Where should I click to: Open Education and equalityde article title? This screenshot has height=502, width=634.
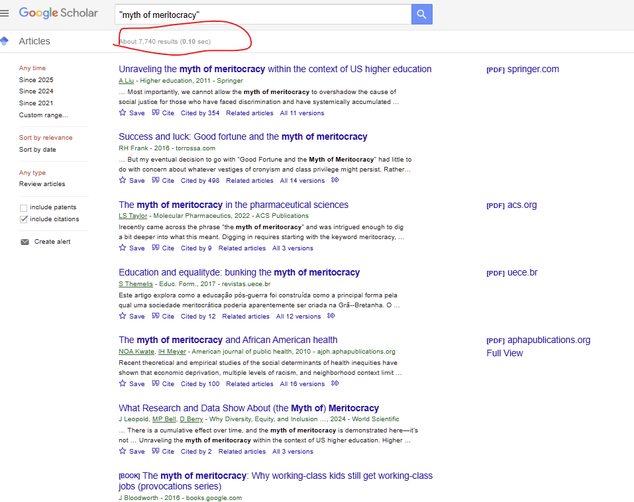click(239, 272)
